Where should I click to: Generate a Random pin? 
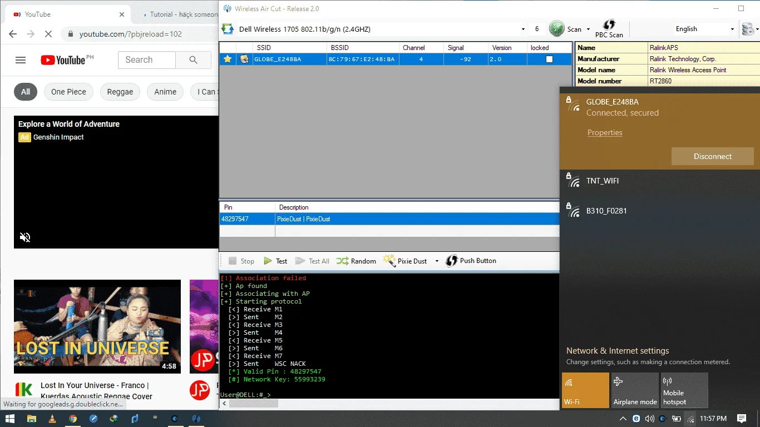(x=356, y=261)
